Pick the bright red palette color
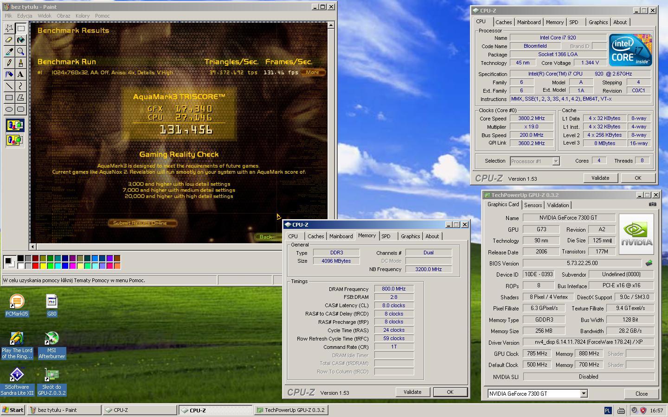Image resolution: width=668 pixels, height=417 pixels. pos(35,265)
